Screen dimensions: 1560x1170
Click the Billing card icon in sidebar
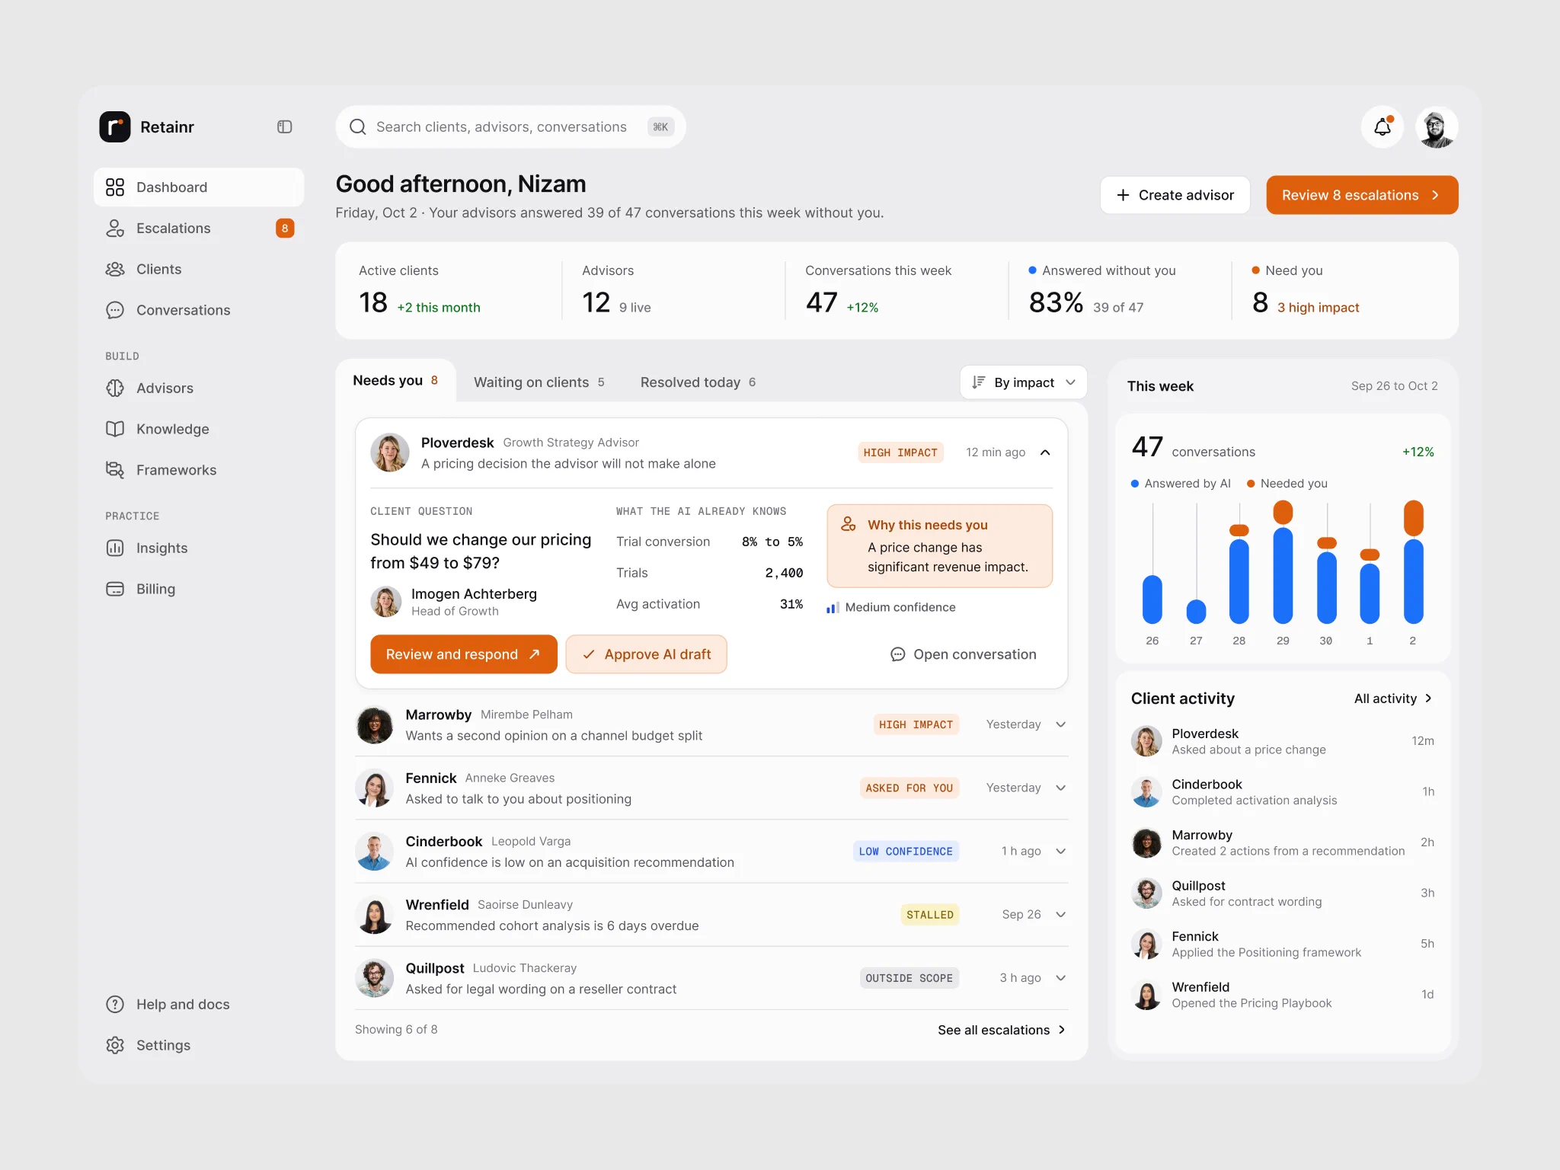115,589
